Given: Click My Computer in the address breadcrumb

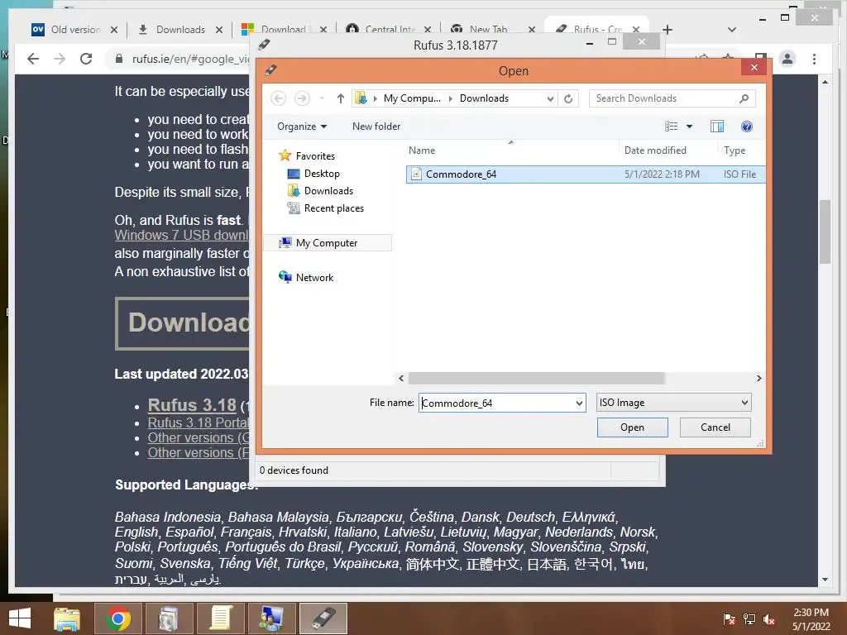Looking at the screenshot, I should click(x=412, y=98).
